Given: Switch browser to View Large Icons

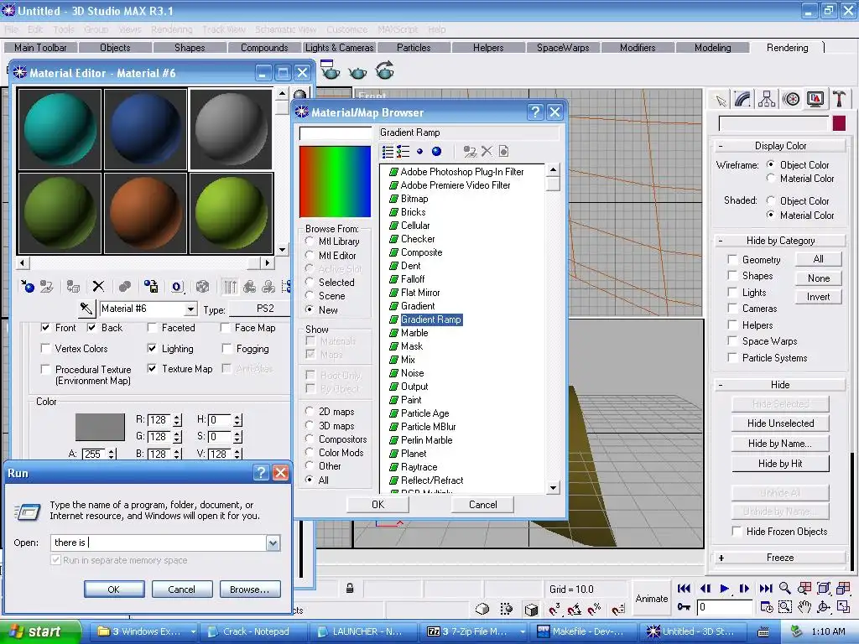Looking at the screenshot, I should coord(436,152).
